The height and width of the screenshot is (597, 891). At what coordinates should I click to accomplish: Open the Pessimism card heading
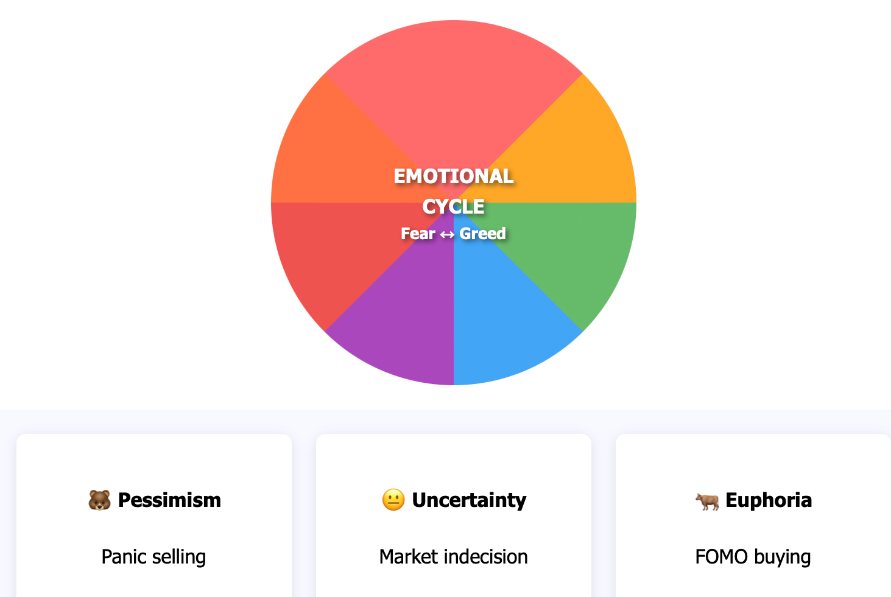pyautogui.click(x=155, y=500)
